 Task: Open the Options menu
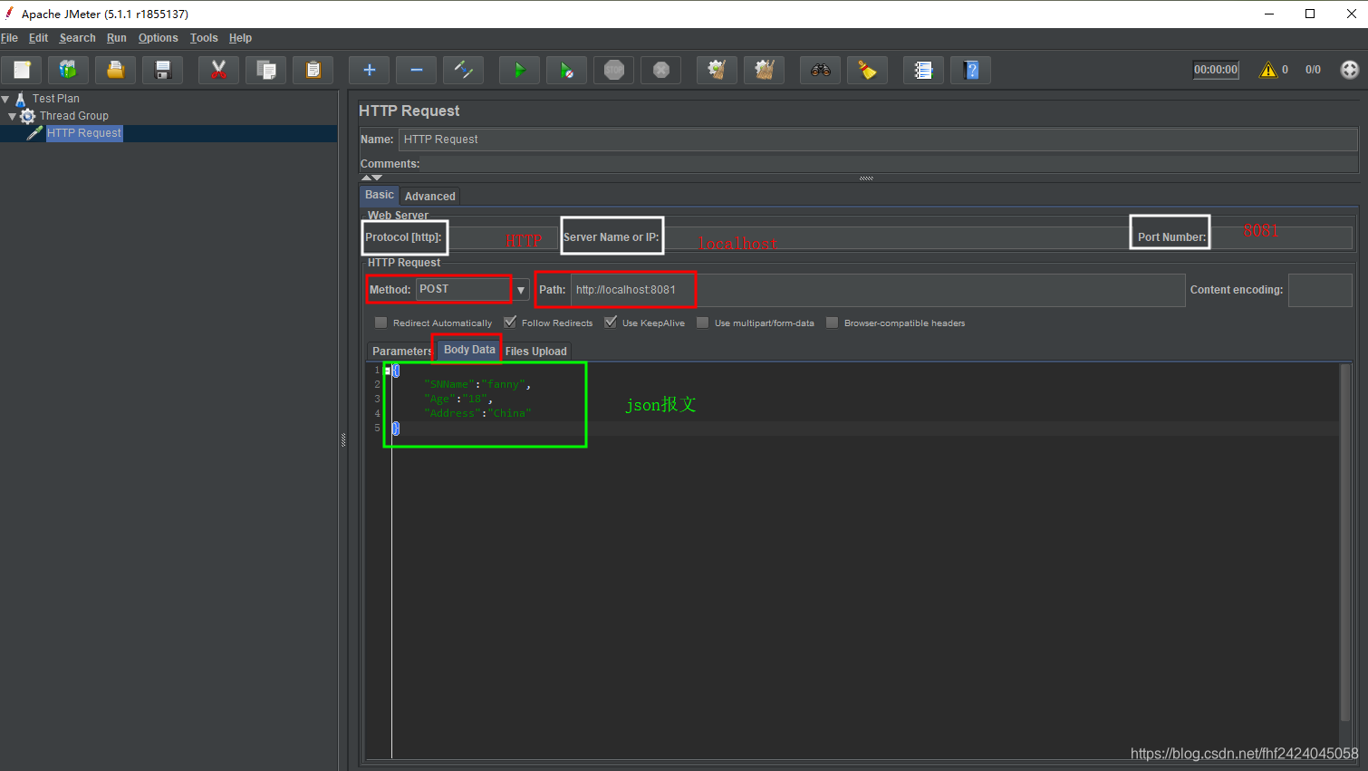point(159,38)
